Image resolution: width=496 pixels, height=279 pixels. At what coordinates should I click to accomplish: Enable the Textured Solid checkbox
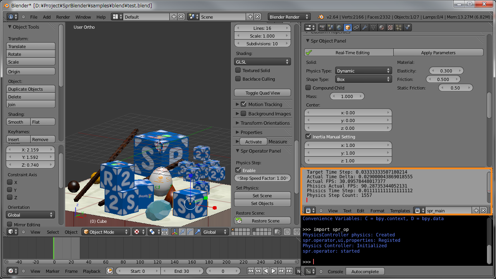(238, 70)
